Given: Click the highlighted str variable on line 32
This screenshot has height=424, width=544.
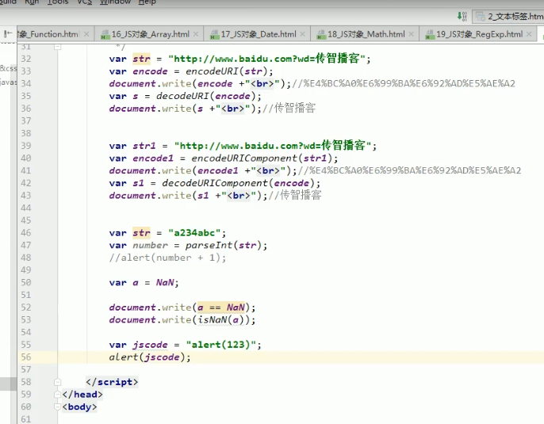Looking at the screenshot, I should (141, 59).
